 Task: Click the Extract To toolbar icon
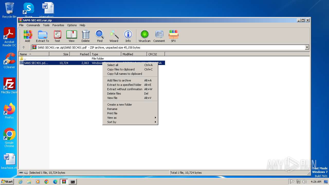[x=42, y=36]
